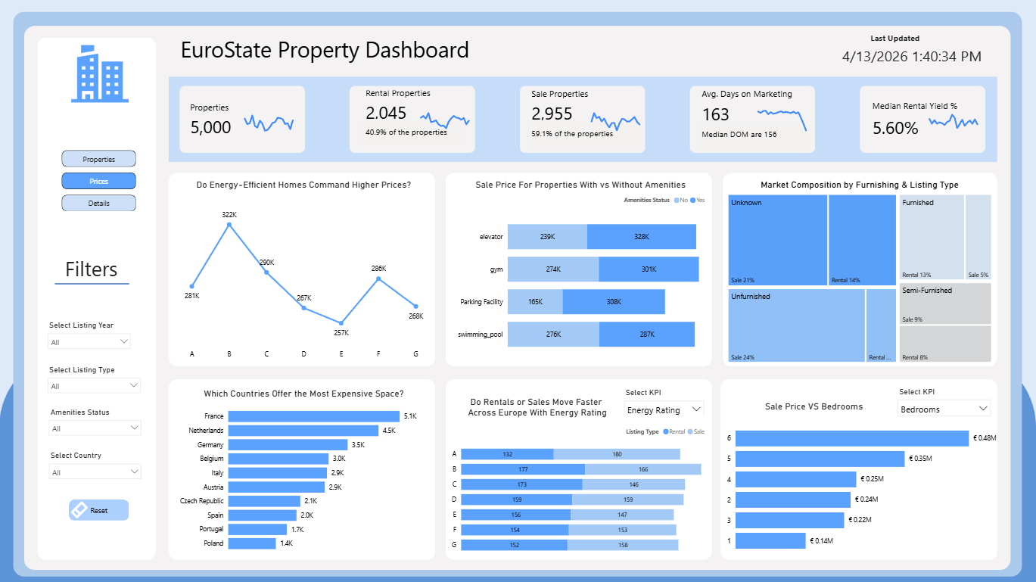The image size is (1036, 582).
Task: Click the 6 bedrooms bar at € 0.48M
Action: coord(852,438)
